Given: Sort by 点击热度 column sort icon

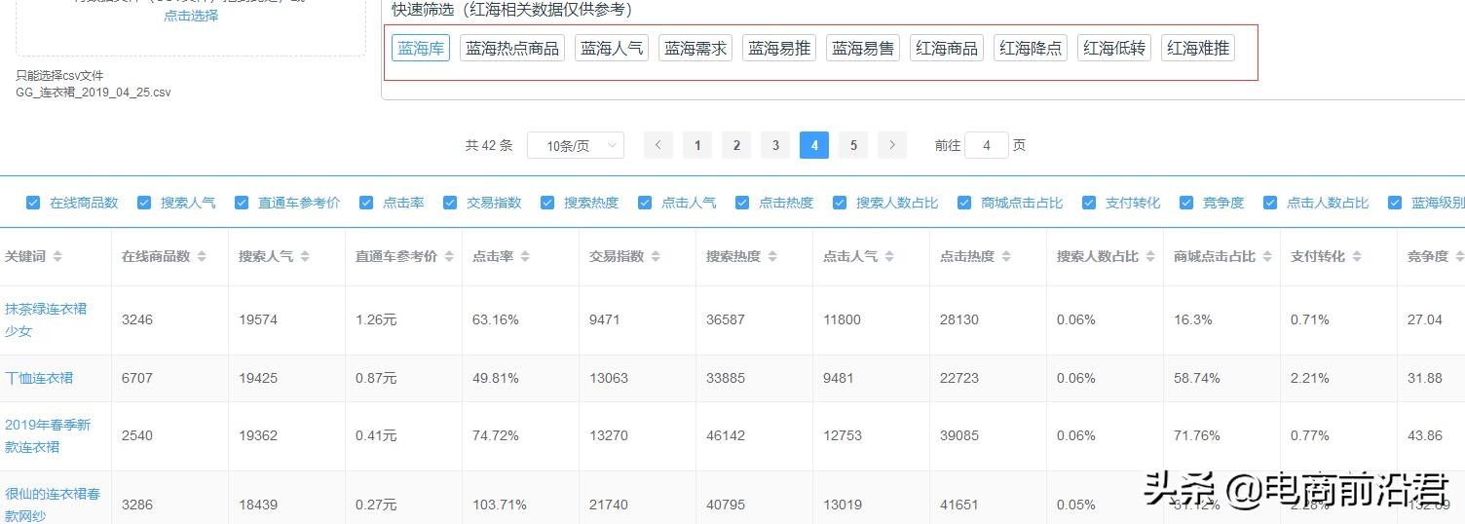Looking at the screenshot, I should 1006,256.
